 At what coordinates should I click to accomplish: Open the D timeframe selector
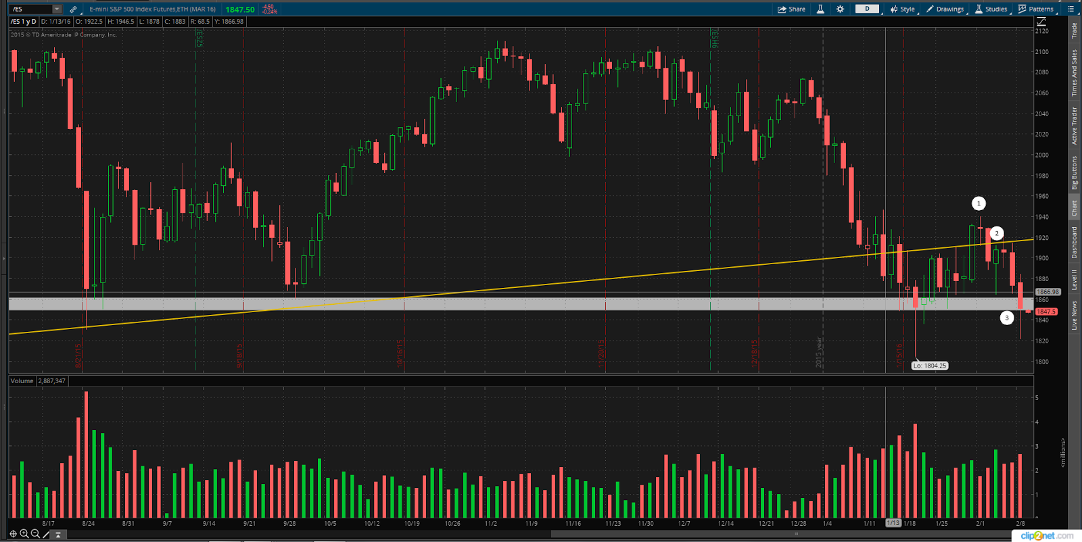point(867,9)
